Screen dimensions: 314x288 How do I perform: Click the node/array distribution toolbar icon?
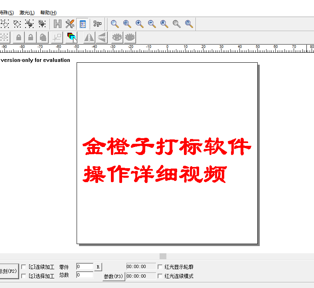click(97, 24)
